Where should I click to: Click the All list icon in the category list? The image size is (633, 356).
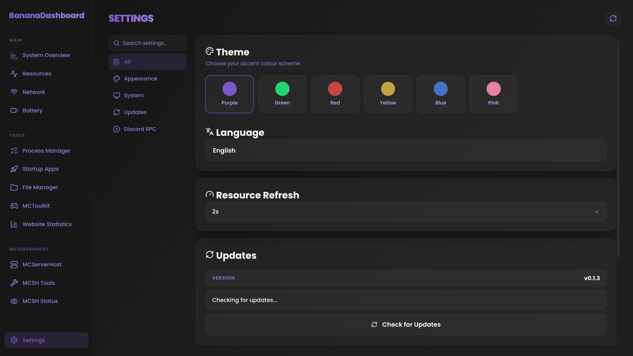click(x=116, y=62)
